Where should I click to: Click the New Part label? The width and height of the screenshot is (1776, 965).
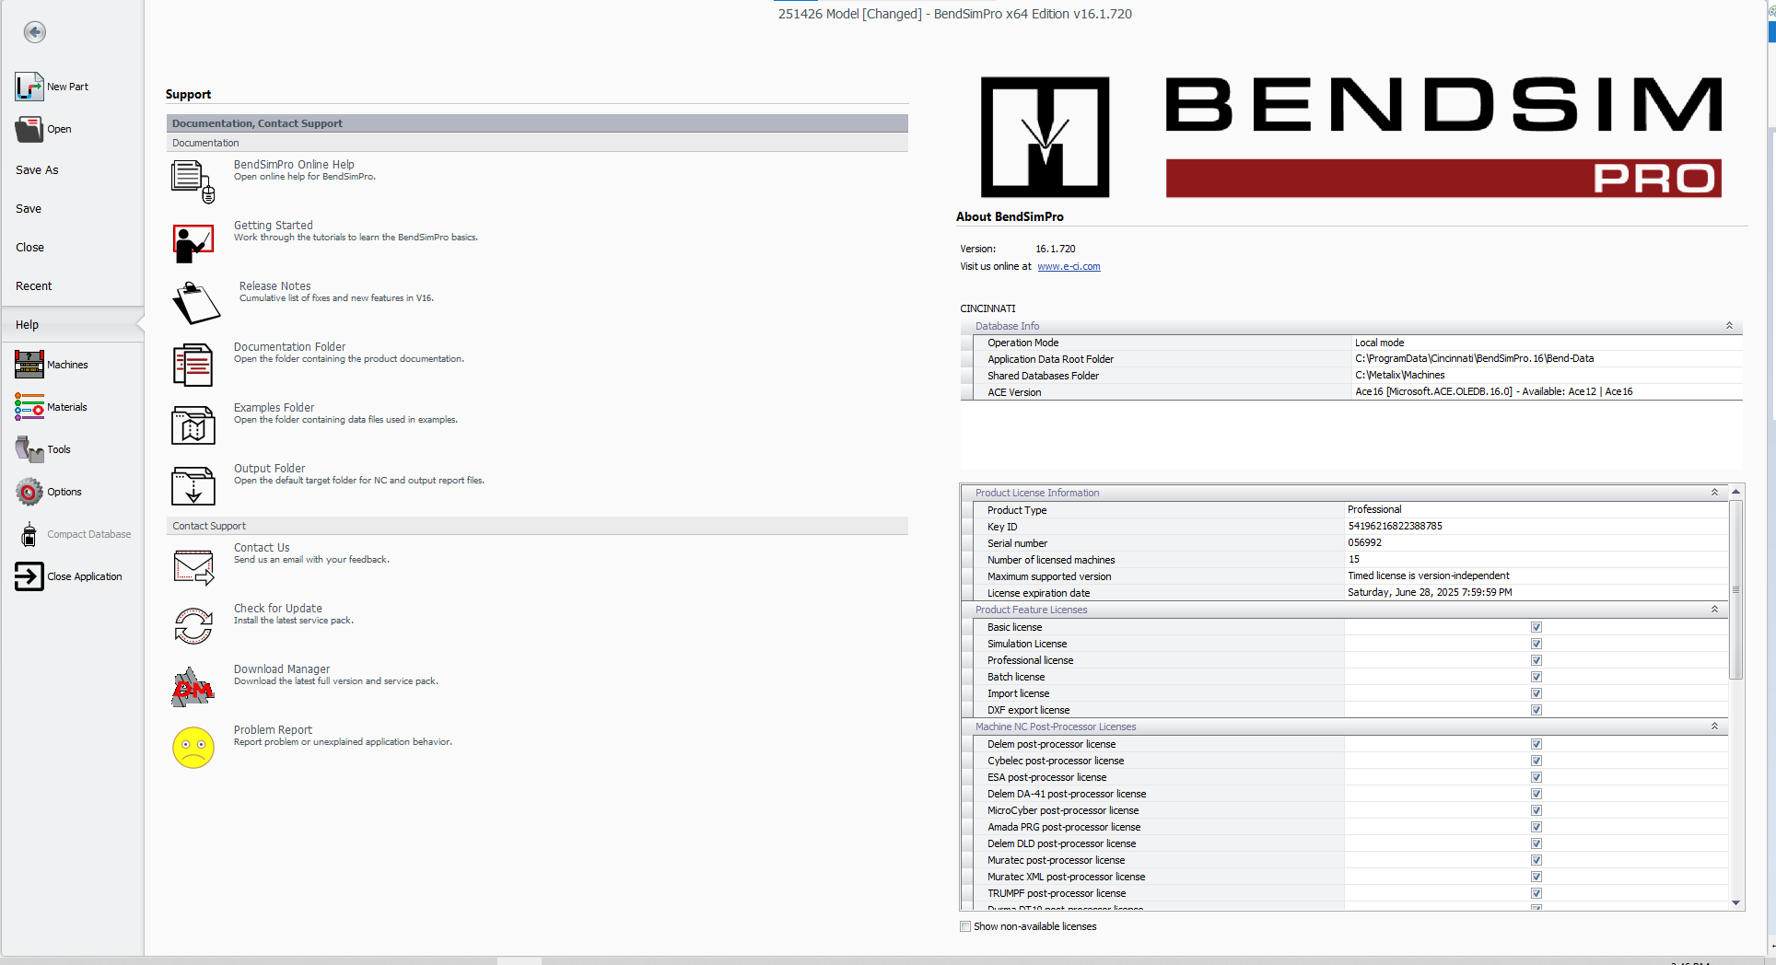pos(68,87)
